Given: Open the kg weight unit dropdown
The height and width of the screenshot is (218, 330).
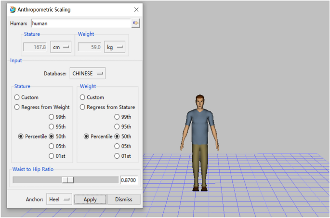Looking at the screenshot, I should 115,47.
